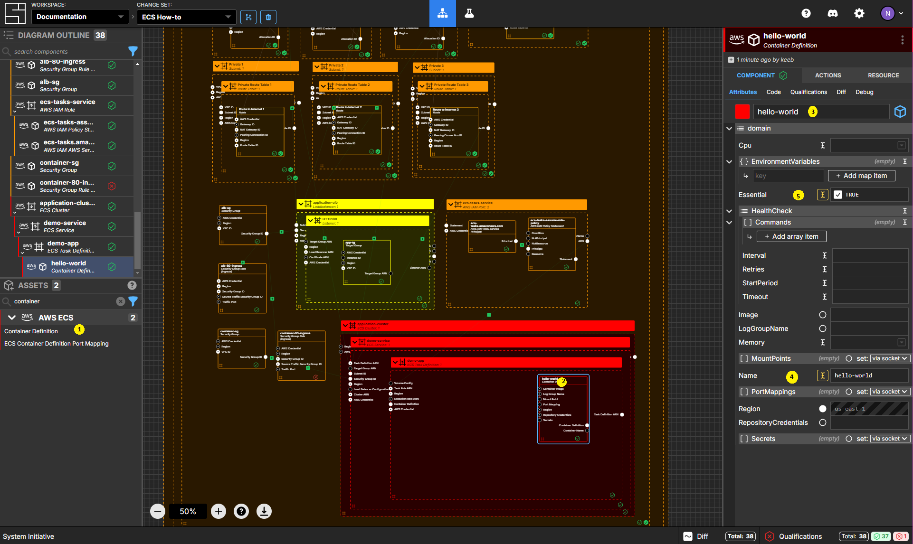Toggle Secrets set source circle
Image resolution: width=913 pixels, height=544 pixels.
point(849,439)
